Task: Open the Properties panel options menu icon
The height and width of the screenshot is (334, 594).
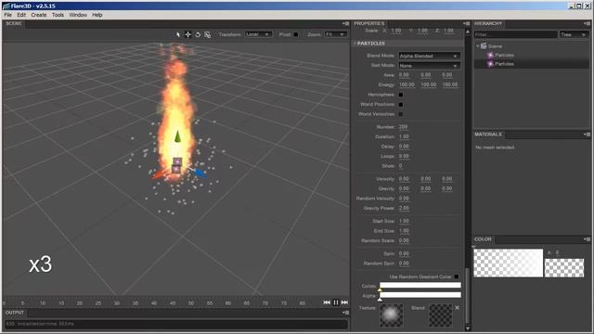Action: pyautogui.click(x=466, y=23)
